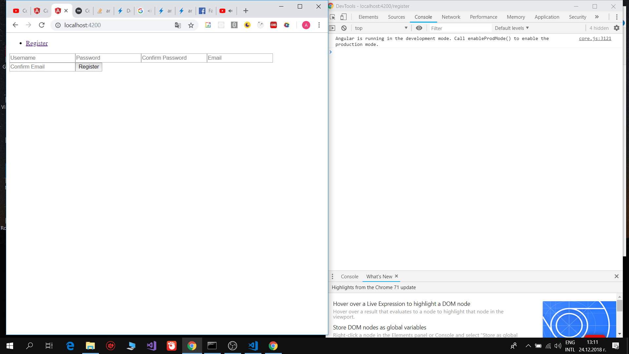Click the What's New panel scrollbar
Viewport: 629px width, 354px height.
(x=619, y=306)
